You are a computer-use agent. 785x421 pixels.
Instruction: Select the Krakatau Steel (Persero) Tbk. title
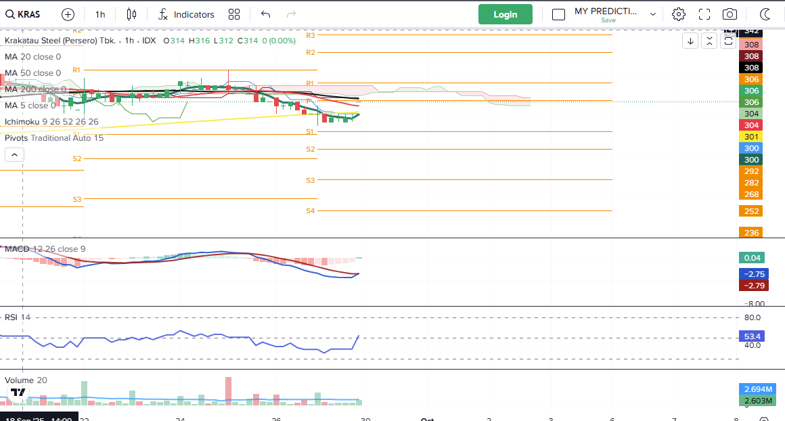point(60,41)
